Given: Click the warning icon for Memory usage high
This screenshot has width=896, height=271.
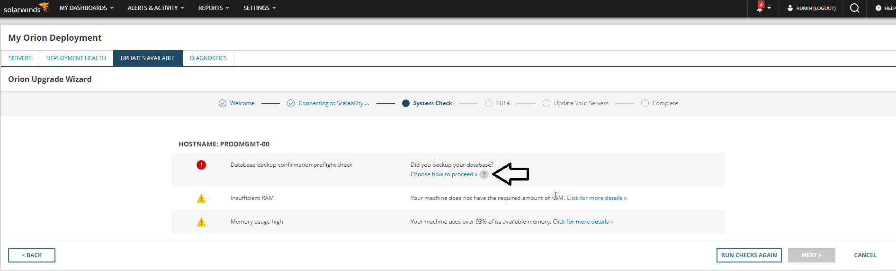Looking at the screenshot, I should point(201,222).
